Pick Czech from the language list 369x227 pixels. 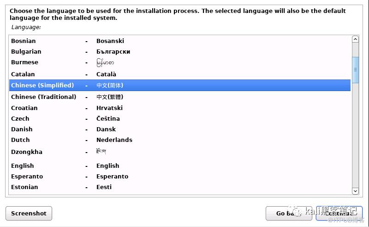tap(180, 119)
